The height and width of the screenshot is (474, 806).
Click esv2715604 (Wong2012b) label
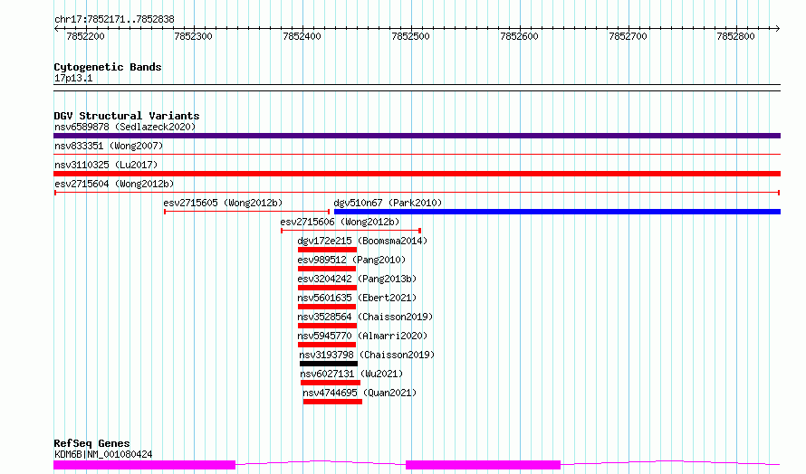tap(114, 184)
